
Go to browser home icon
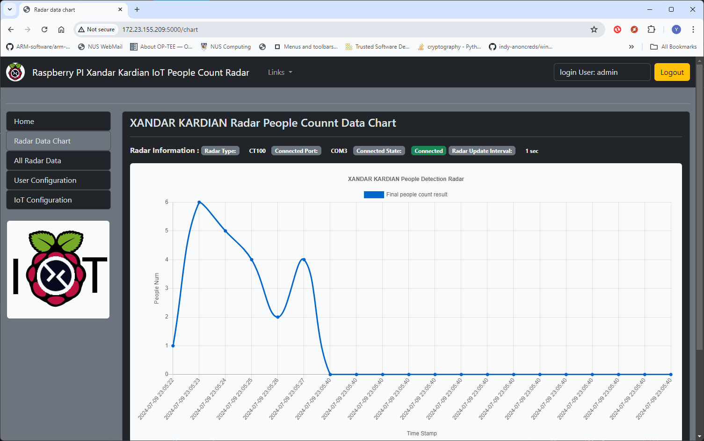point(61,29)
